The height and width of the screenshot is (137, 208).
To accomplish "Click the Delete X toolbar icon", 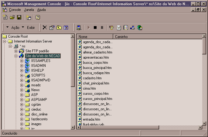I will pos(45,28).
